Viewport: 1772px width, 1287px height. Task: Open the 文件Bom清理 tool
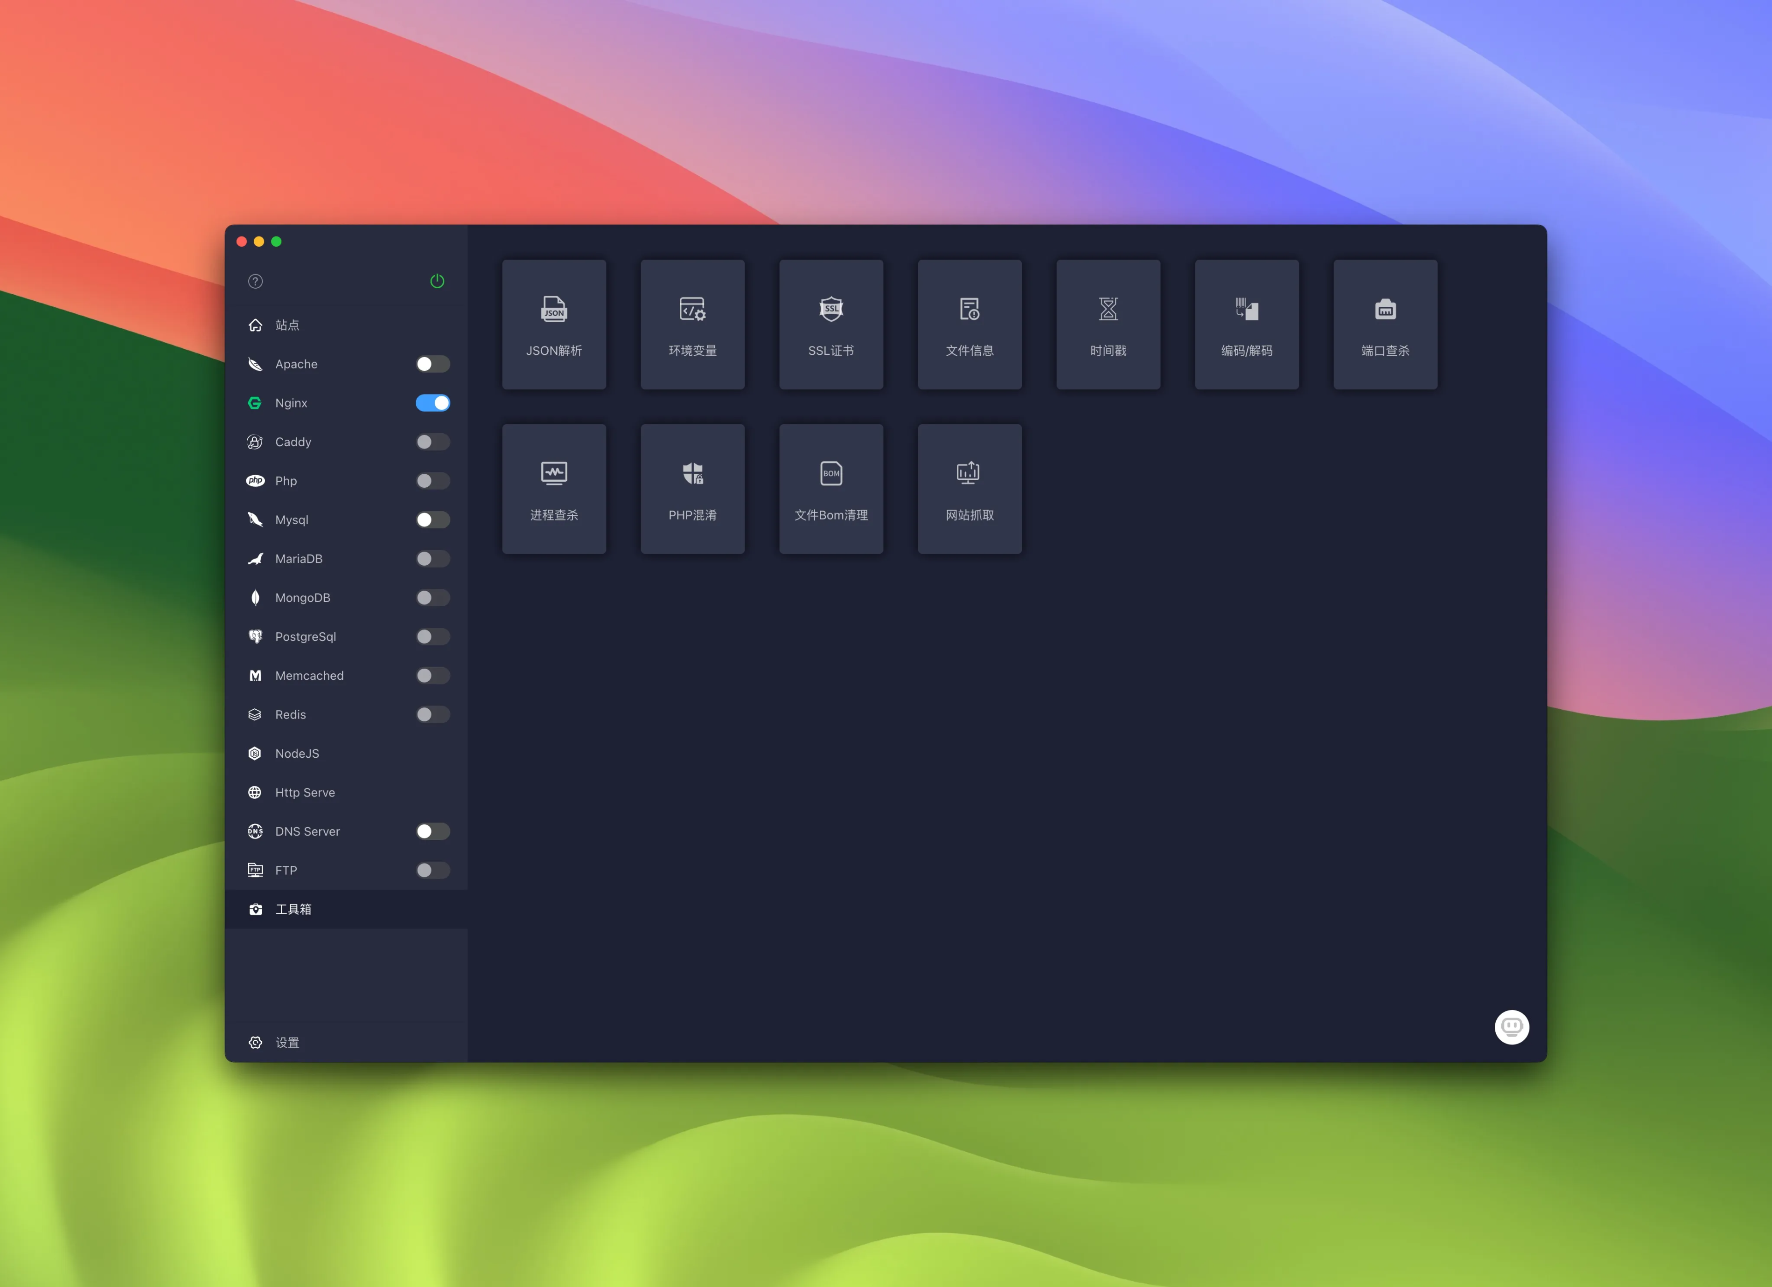click(830, 489)
